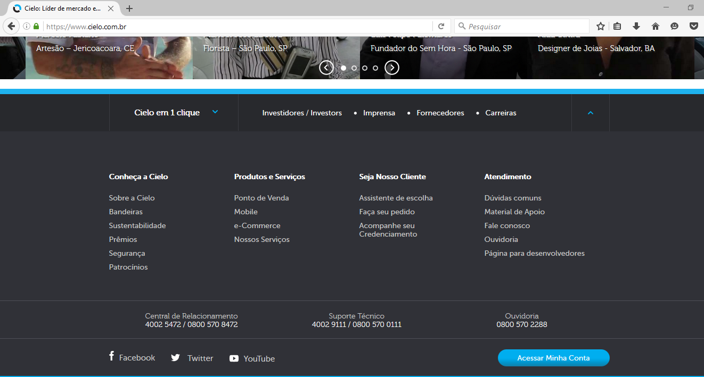
Task: Select the second carousel dot
Action: (354, 68)
